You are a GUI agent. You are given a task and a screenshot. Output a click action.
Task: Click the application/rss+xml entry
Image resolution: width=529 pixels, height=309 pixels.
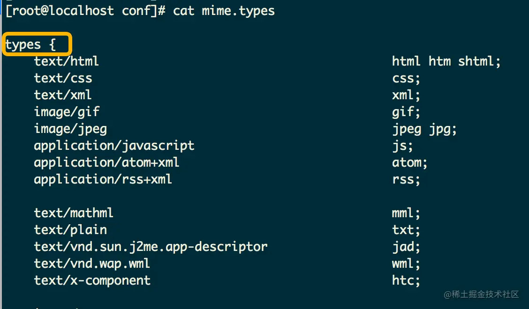click(x=103, y=180)
